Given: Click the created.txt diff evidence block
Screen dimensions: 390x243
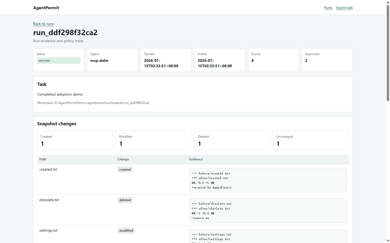Looking at the screenshot, I should pos(268,180).
